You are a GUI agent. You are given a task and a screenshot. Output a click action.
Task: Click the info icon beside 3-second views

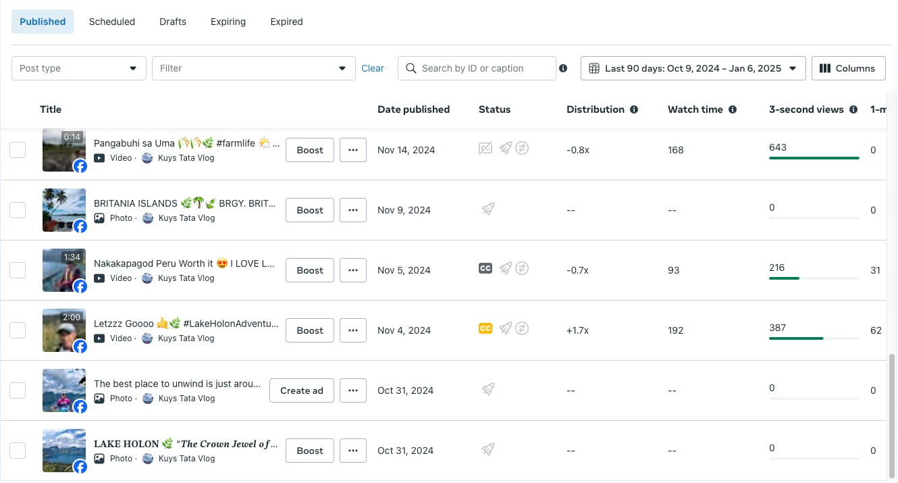853,109
